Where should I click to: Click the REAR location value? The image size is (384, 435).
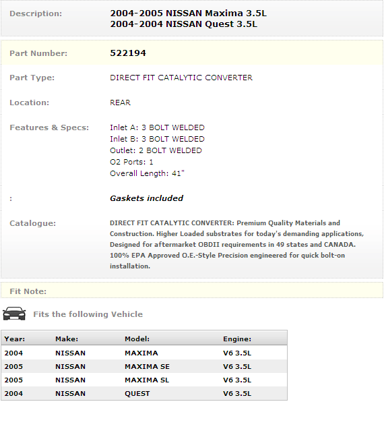(x=120, y=103)
